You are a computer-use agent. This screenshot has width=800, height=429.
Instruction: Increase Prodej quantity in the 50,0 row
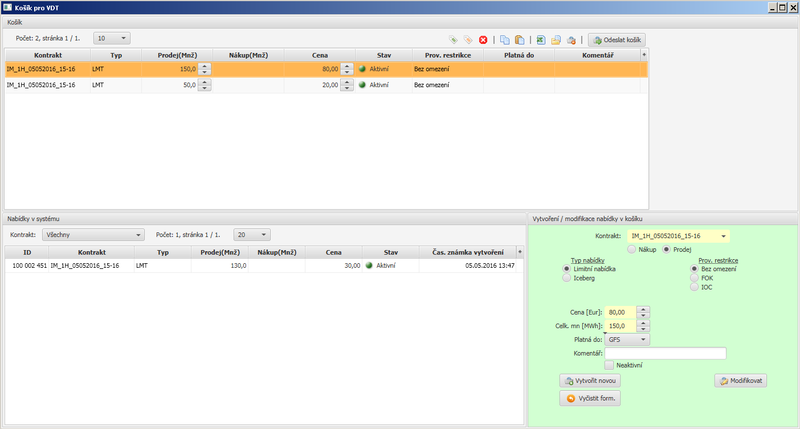[205, 82]
